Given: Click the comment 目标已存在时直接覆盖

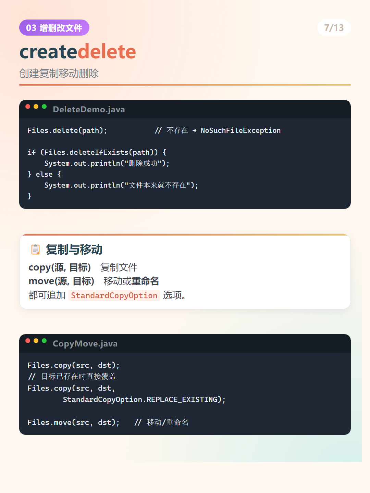Looking at the screenshot, I should pyautogui.click(x=72, y=377).
